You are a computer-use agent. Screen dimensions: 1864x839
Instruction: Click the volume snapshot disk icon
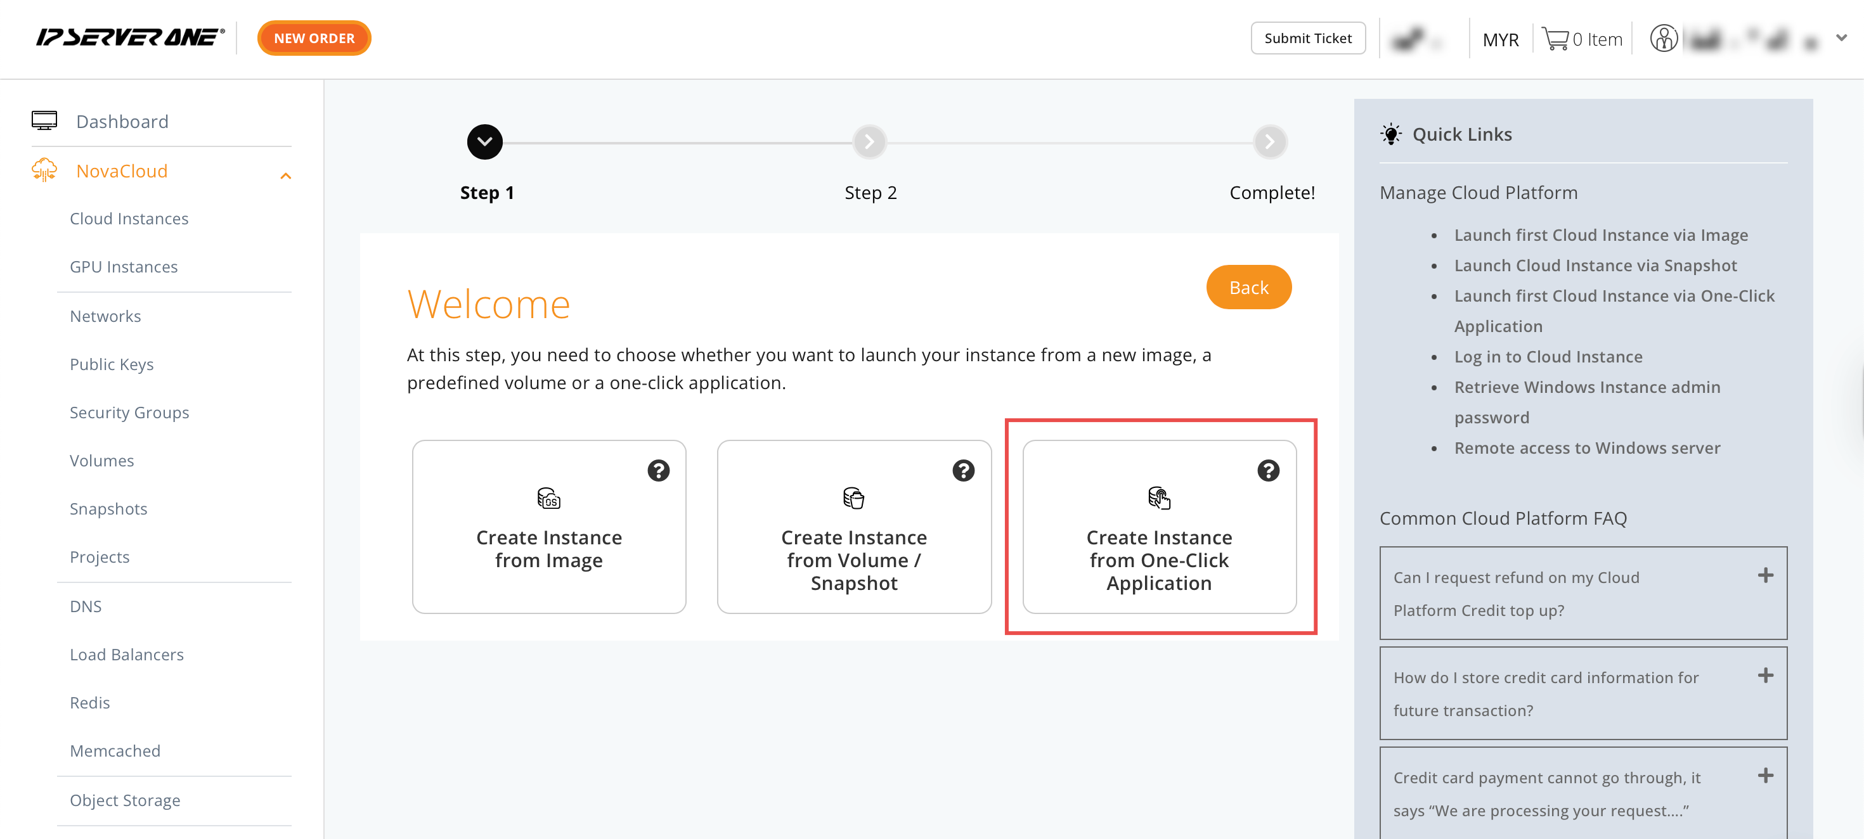[854, 498]
